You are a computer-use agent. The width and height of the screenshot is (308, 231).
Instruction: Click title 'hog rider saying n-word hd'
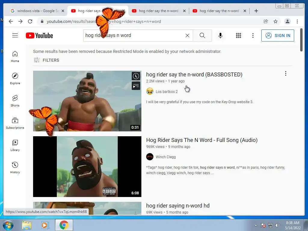tap(178, 206)
